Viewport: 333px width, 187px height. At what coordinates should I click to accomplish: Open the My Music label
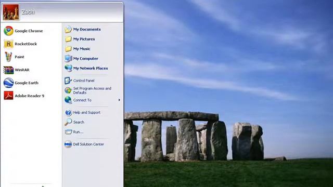(x=82, y=49)
